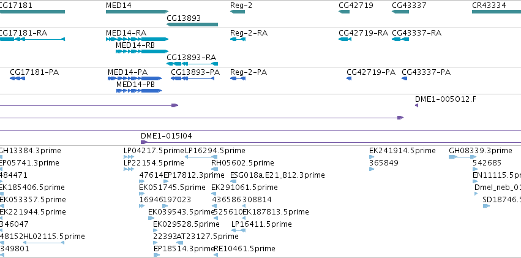Select the CG42719-RA transcript
The width and height of the screenshot is (521, 258).
(x=345, y=39)
